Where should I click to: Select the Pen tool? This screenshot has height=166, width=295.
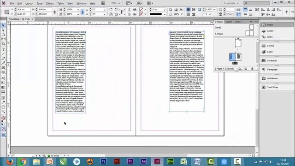[x=3, y=59]
